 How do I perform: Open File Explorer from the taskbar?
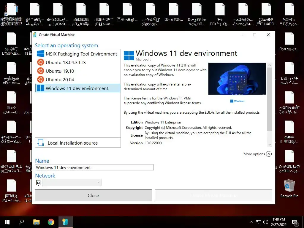[x=36, y=222]
